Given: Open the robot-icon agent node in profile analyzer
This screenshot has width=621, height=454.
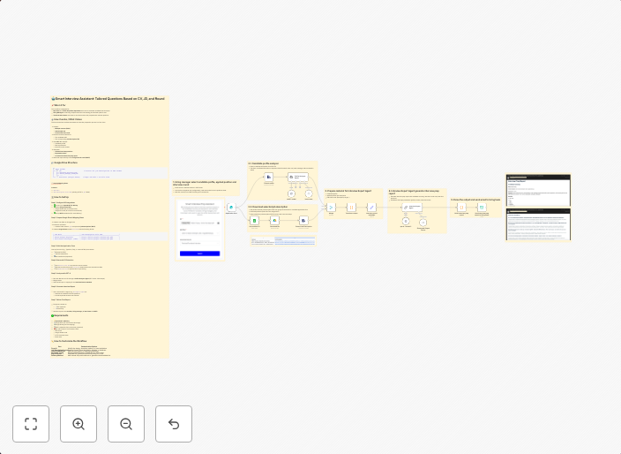Looking at the screenshot, I should click(298, 177).
